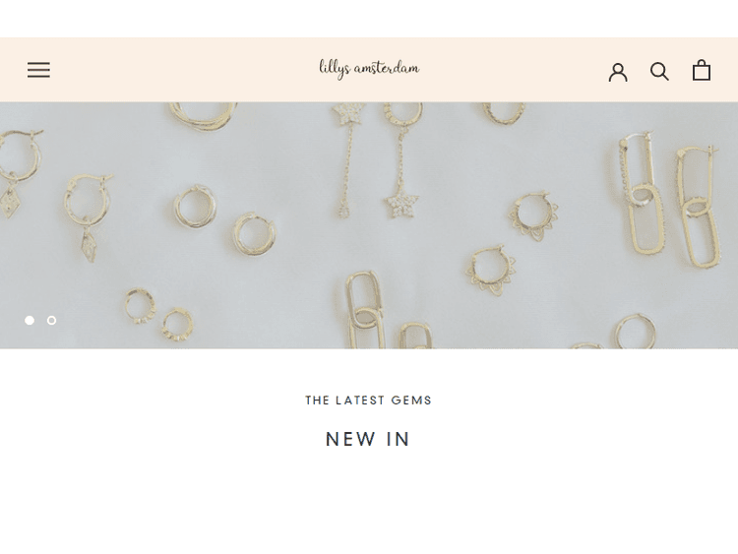Switch to the second hollow slideshow dot
This screenshot has width=738, height=554.
[52, 321]
